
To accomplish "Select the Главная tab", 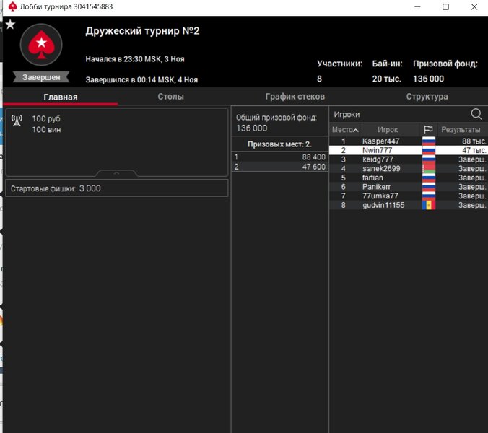I will point(61,97).
